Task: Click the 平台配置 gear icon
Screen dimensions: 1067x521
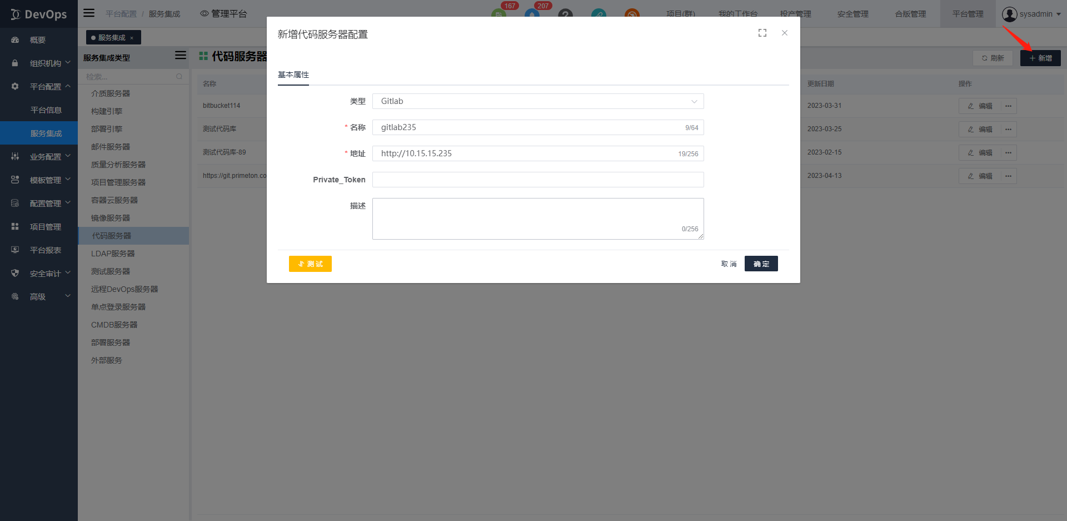Action: pyautogui.click(x=15, y=87)
